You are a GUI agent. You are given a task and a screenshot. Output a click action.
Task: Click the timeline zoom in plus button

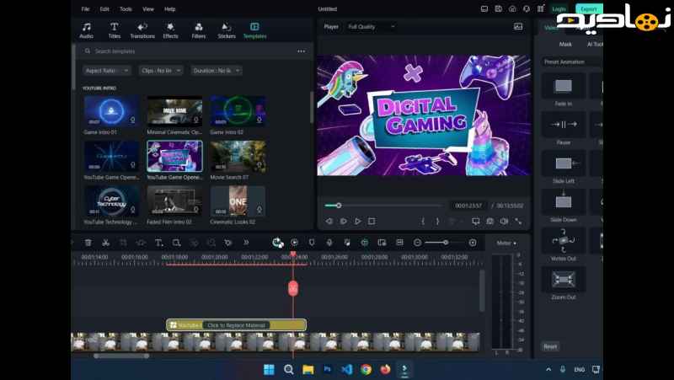473,243
